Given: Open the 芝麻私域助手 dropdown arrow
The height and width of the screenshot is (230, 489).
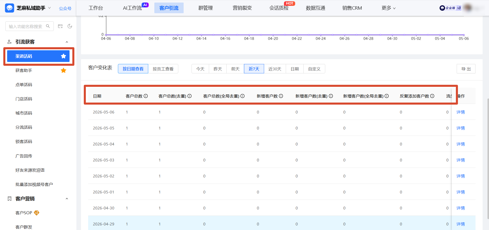Looking at the screenshot, I should (x=49, y=8).
